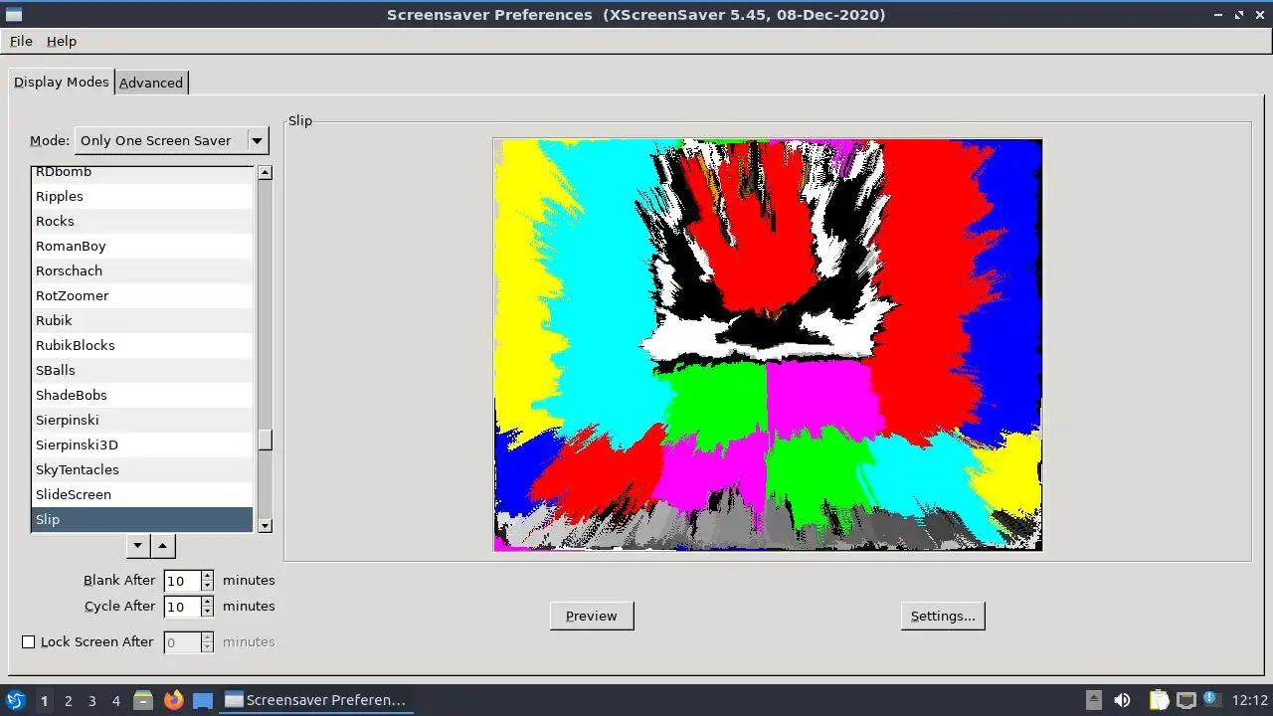
Task: Click the next screensaver down-arrow button
Action: coord(139,545)
